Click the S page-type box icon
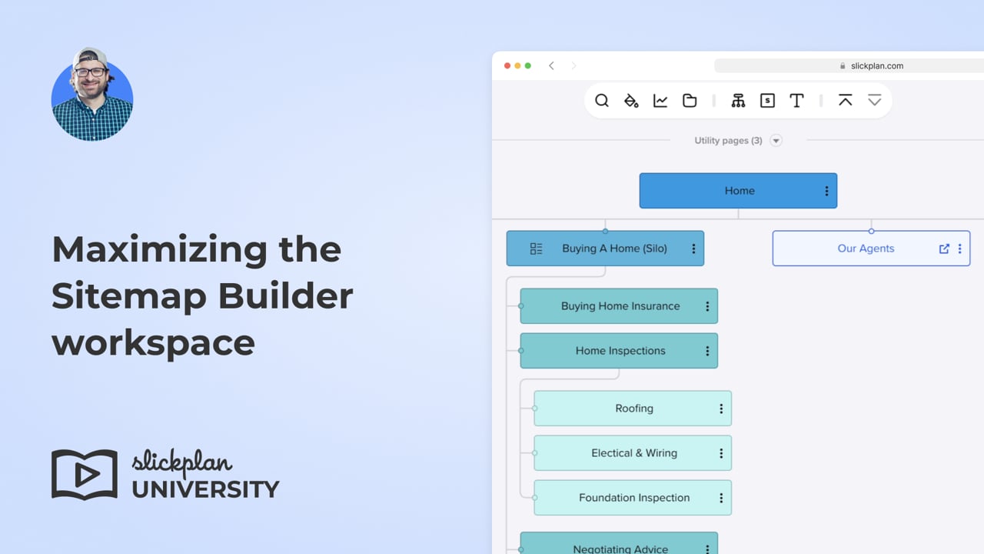This screenshot has width=984, height=554. pyautogui.click(x=767, y=101)
